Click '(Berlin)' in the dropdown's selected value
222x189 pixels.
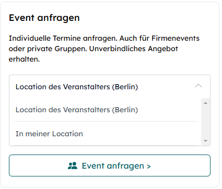(x=125, y=87)
